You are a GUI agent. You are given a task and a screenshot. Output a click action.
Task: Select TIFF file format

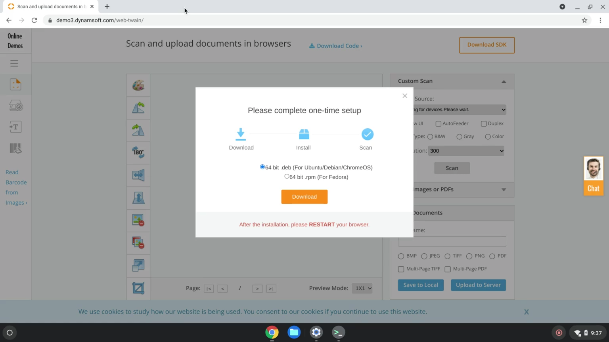click(447, 256)
